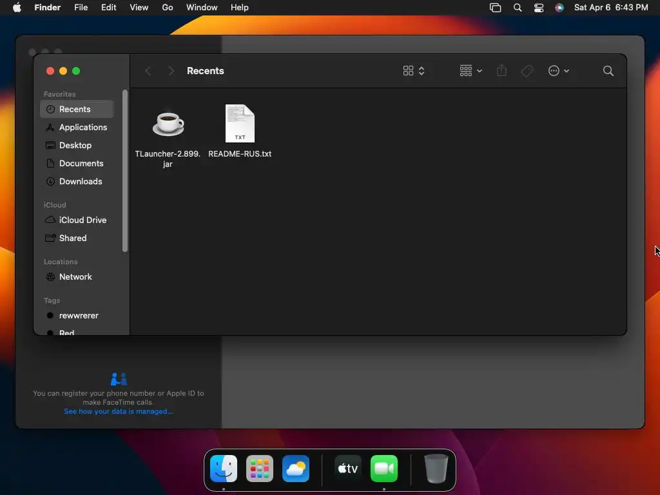Open Launchpad from the Dock
The width and height of the screenshot is (660, 495).
[x=260, y=469]
